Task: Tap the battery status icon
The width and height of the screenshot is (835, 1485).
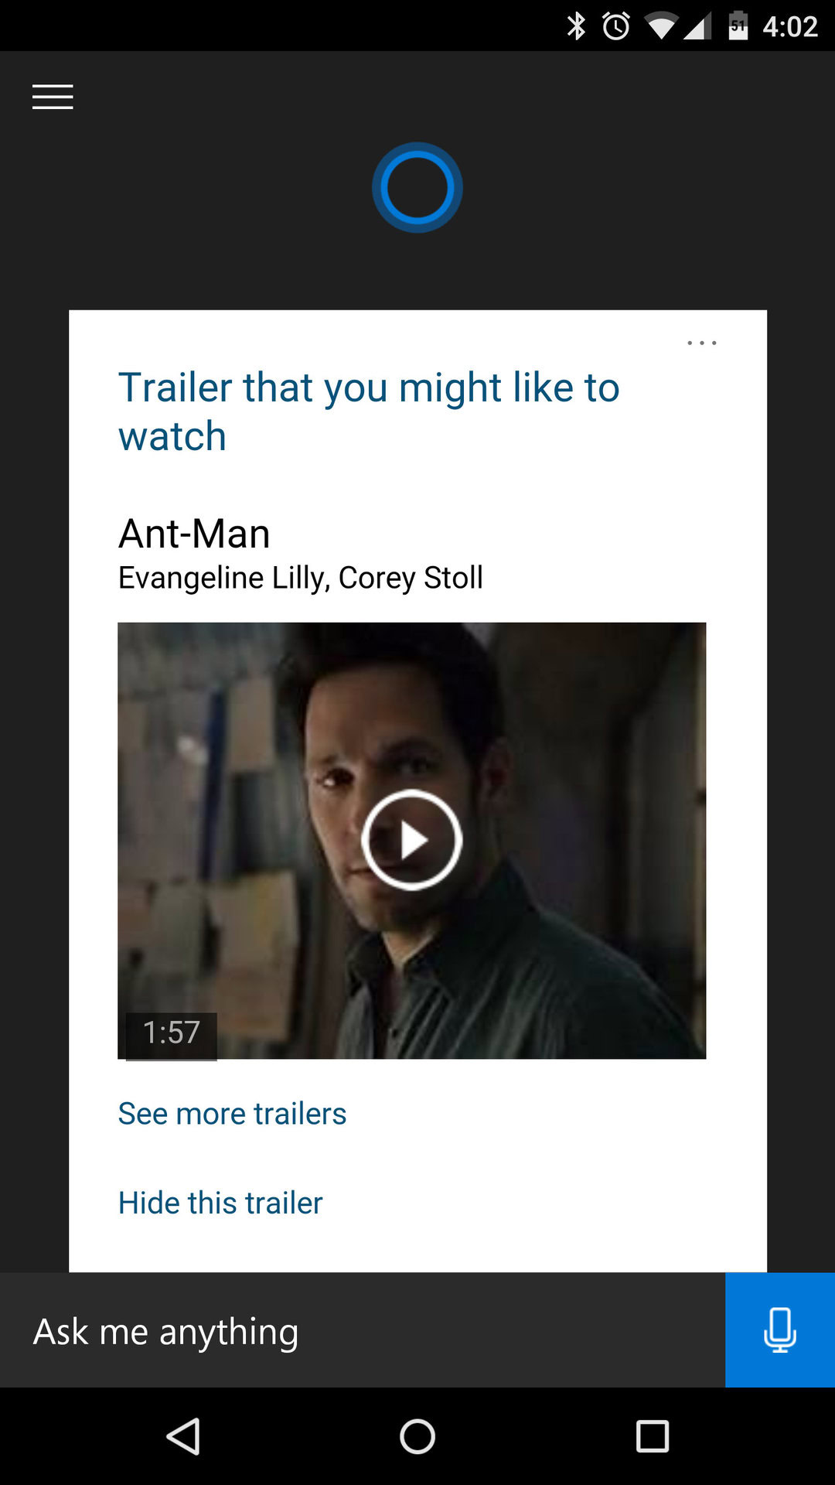Action: pyautogui.click(x=738, y=26)
